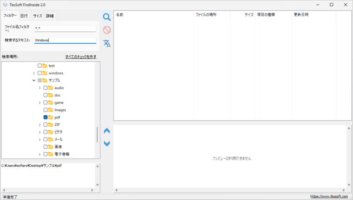Click the TkoSoft FindInside app icon
The image size is (353, 200).
(x=5, y=5)
